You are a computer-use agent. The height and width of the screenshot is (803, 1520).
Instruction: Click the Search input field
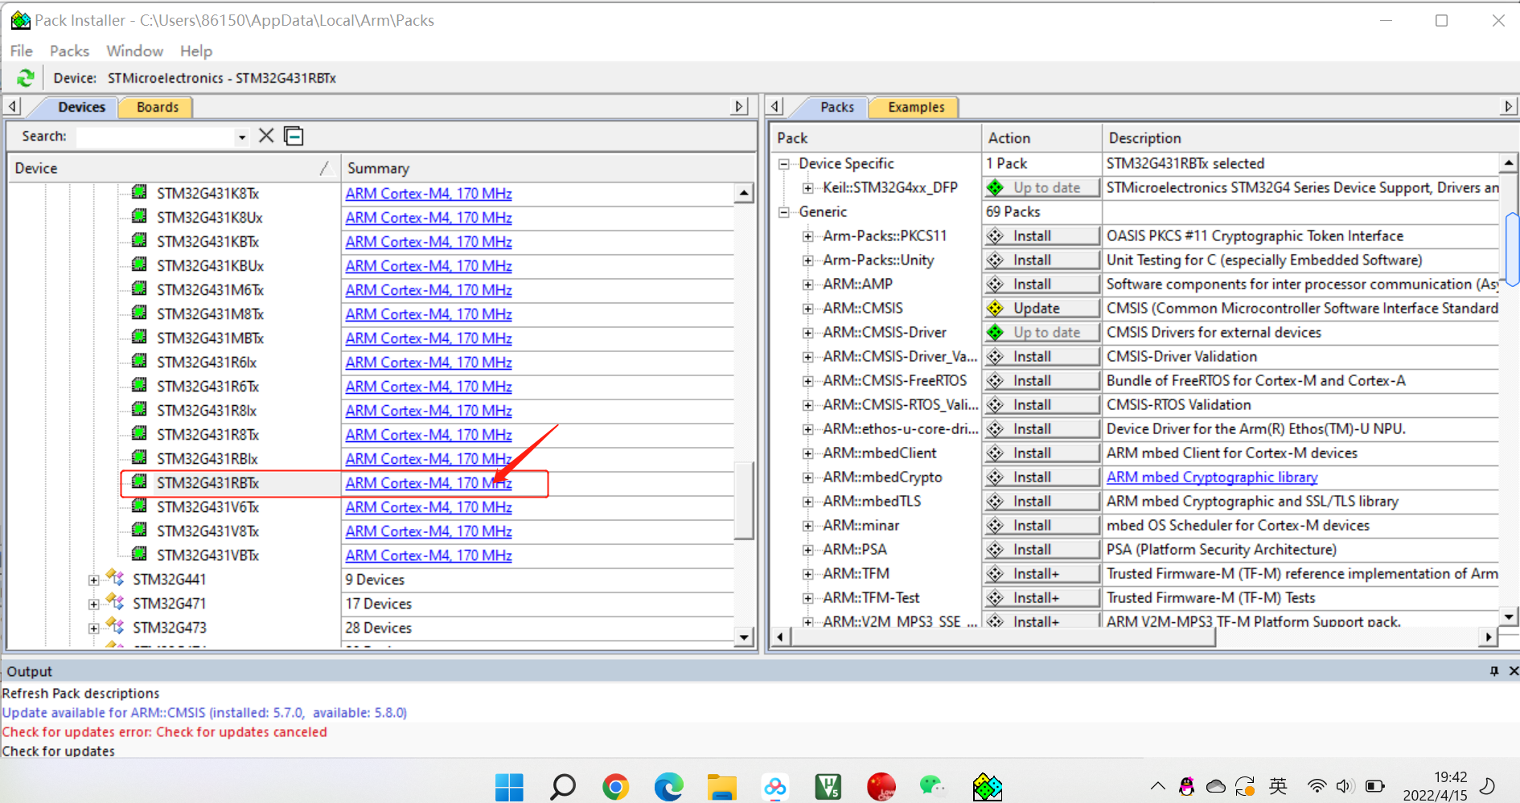(x=155, y=137)
